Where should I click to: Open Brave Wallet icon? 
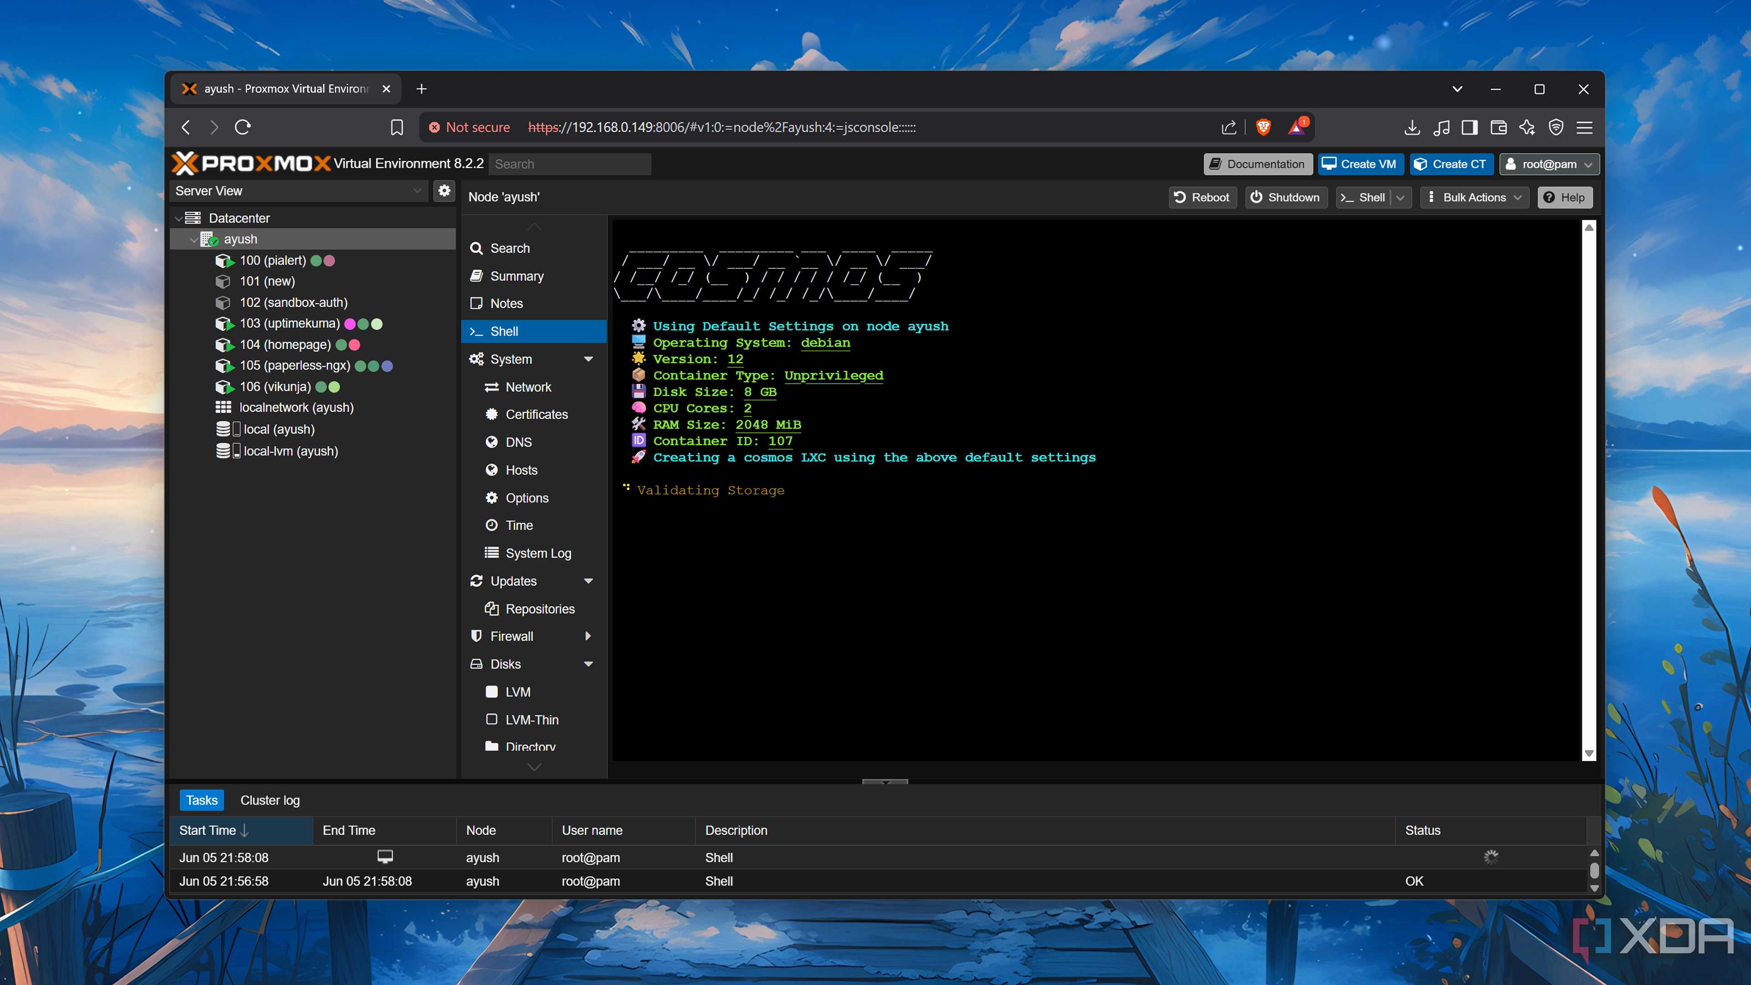click(1498, 127)
